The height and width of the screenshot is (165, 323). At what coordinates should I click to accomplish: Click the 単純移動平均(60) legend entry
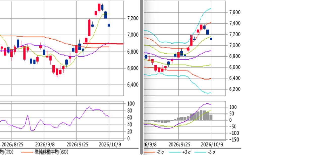pyautogui.click(x=51, y=152)
